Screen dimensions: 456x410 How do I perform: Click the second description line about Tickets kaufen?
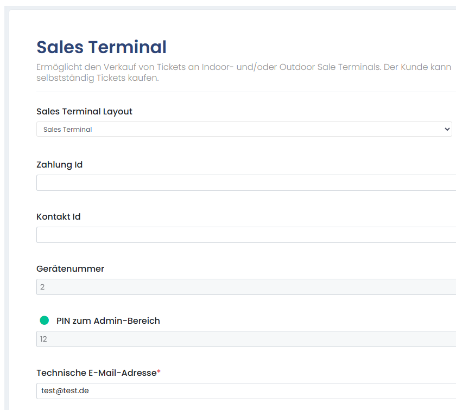click(x=97, y=78)
